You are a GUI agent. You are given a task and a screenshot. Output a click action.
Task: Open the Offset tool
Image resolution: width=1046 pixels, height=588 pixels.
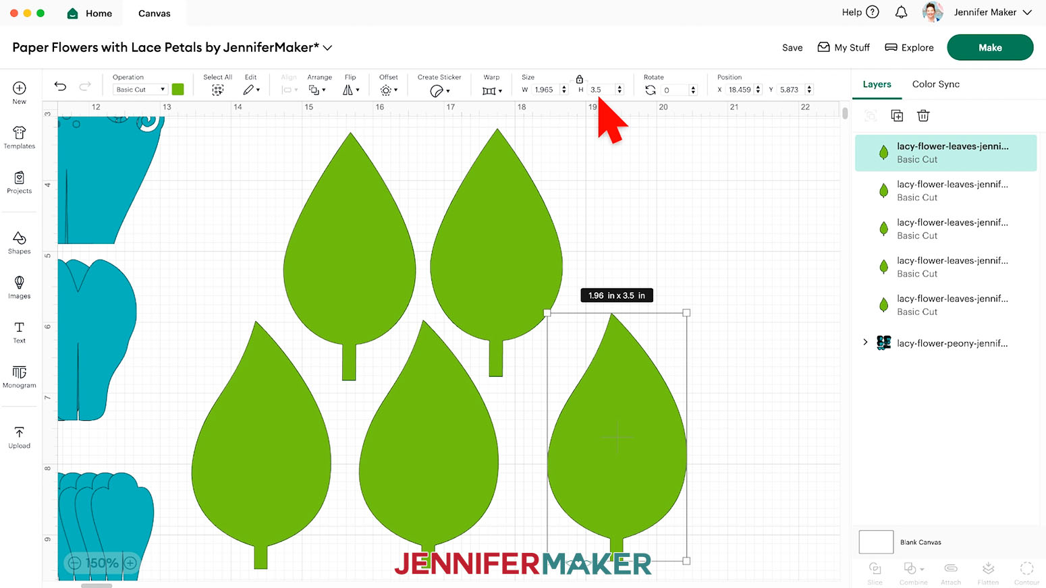[388, 90]
